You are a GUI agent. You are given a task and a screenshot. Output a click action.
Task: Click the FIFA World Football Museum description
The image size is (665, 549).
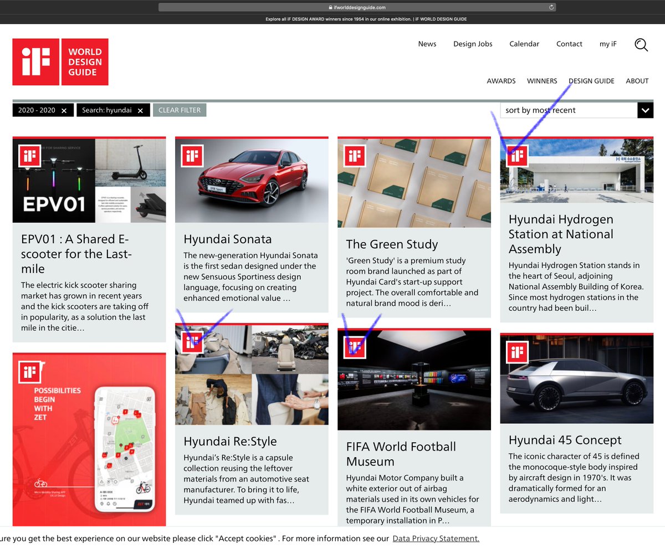click(413, 499)
